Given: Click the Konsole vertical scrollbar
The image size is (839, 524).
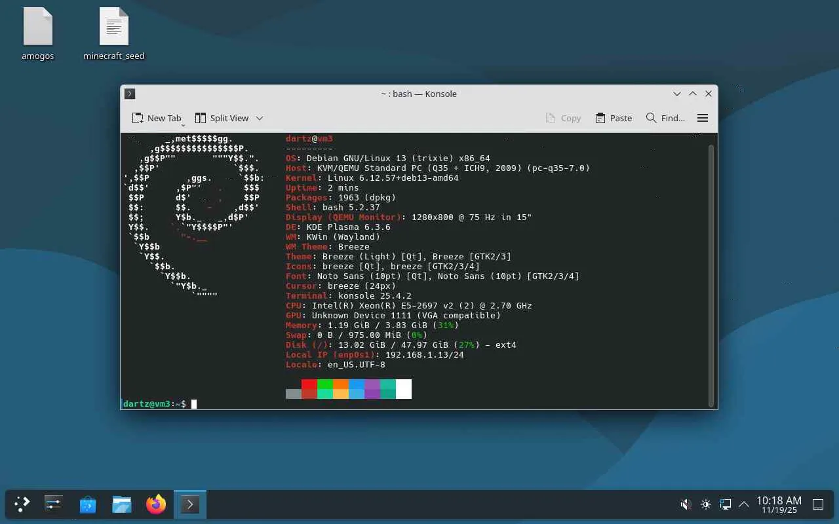Looking at the screenshot, I should tap(711, 275).
